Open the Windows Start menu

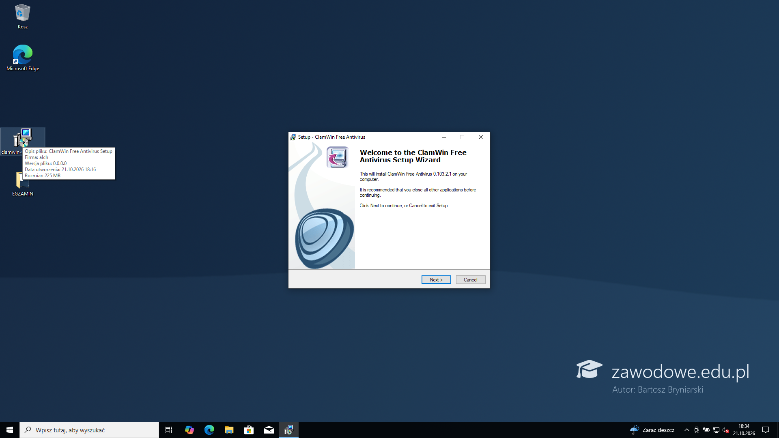point(10,430)
